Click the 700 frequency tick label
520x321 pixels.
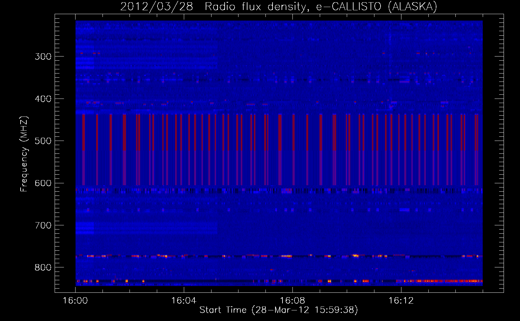coord(43,225)
